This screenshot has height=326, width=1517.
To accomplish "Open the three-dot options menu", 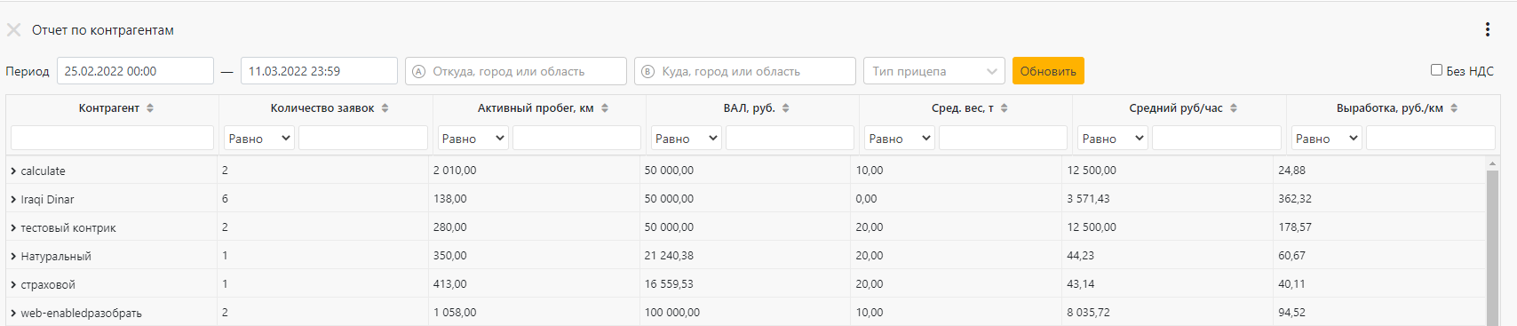I will [1488, 29].
